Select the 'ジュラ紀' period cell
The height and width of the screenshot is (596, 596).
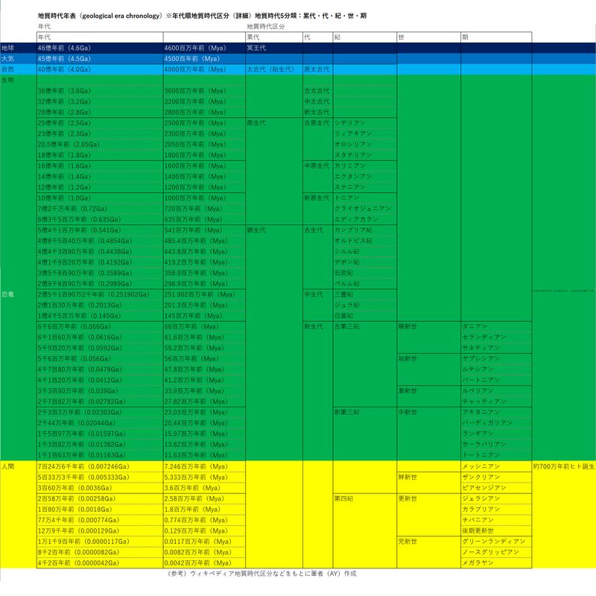(x=347, y=305)
